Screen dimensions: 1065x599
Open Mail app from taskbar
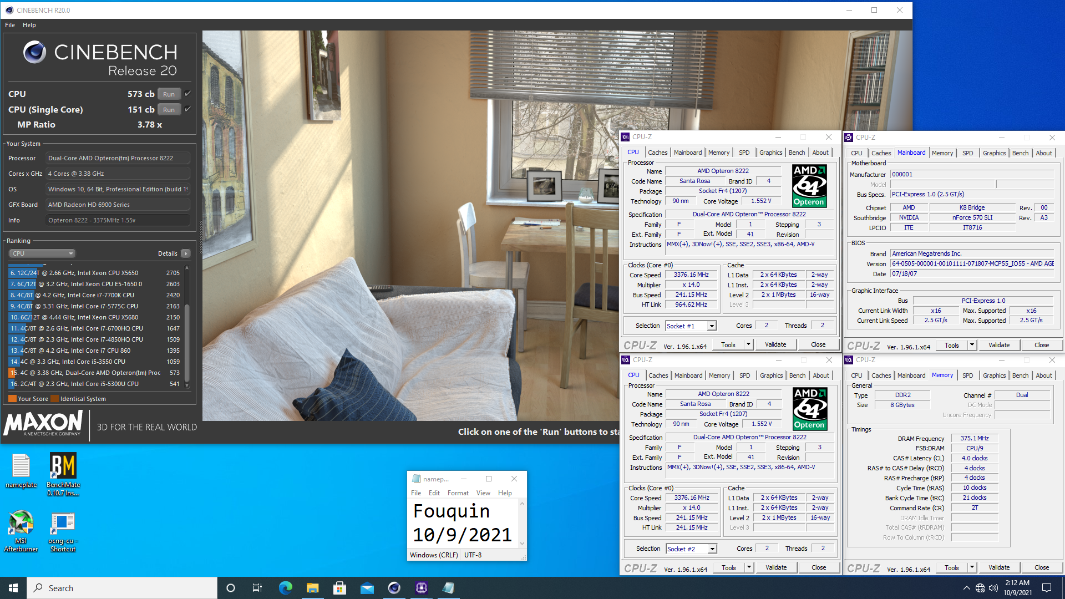367,588
